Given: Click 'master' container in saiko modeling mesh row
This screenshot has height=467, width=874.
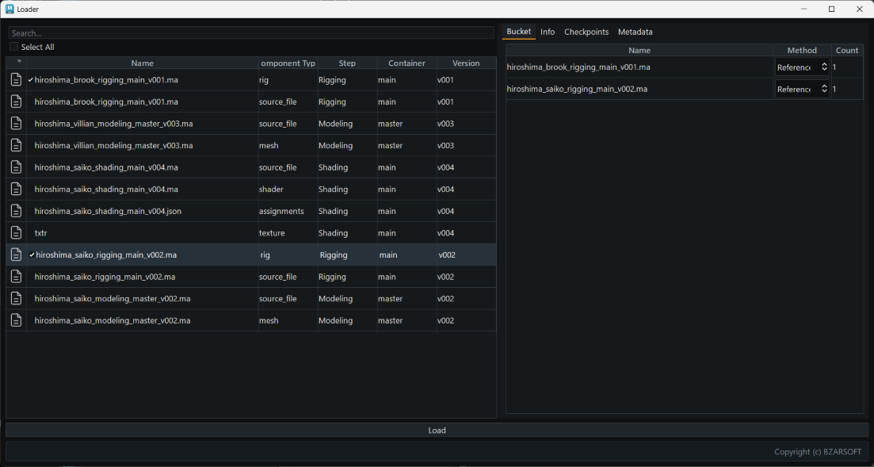Looking at the screenshot, I should point(390,320).
